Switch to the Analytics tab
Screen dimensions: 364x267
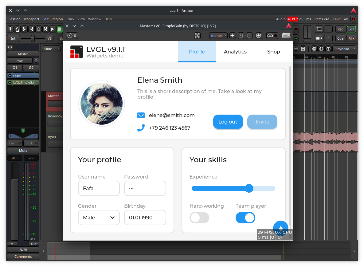[235, 52]
